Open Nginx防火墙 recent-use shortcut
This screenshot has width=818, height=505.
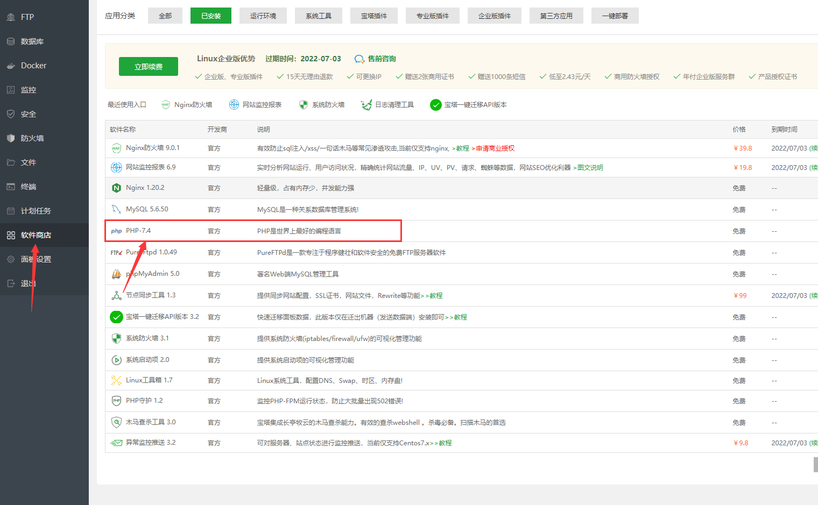[x=187, y=105]
